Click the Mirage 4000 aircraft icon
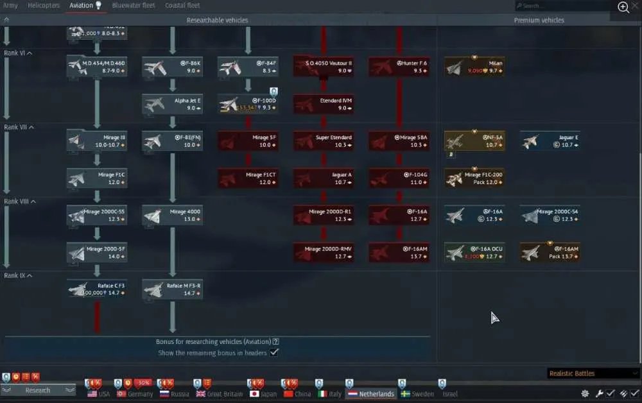 coord(153,216)
